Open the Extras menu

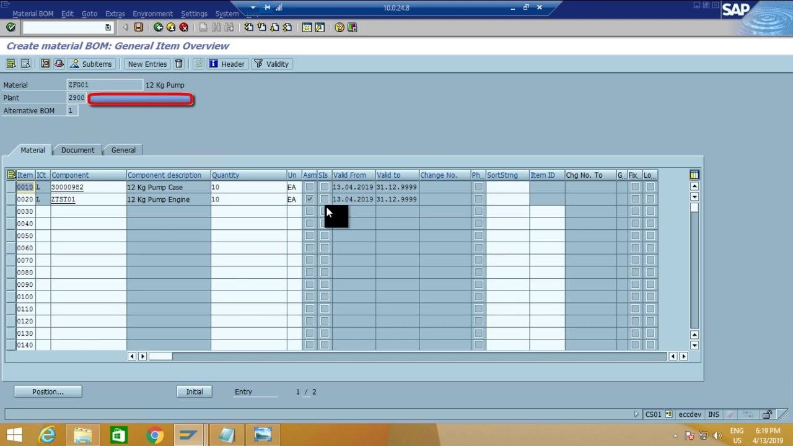pyautogui.click(x=115, y=14)
